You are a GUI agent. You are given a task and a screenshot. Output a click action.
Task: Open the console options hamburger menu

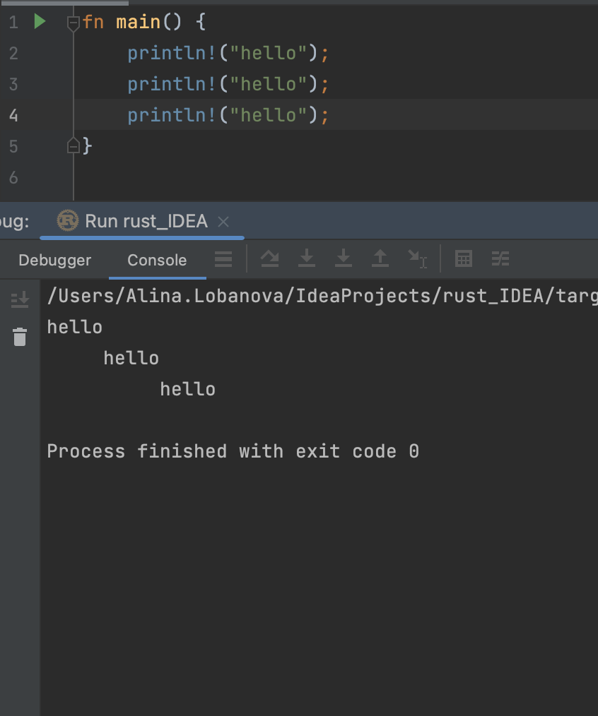(223, 258)
